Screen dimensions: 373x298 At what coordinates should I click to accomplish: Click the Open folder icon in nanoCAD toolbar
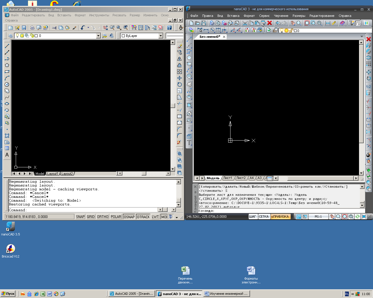pyautogui.click(x=198, y=23)
